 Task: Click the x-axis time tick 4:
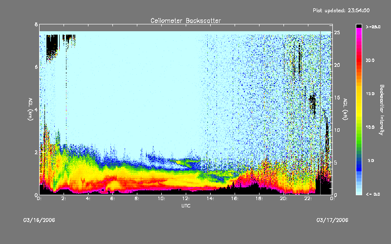88,199
